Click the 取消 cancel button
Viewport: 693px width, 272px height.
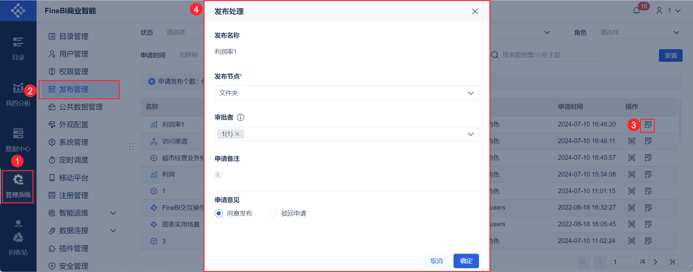pyautogui.click(x=436, y=261)
